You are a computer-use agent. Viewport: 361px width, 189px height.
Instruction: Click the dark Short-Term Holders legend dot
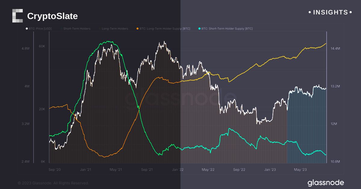(61, 29)
